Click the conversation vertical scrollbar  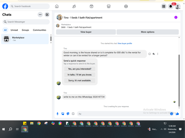[x=179, y=80]
